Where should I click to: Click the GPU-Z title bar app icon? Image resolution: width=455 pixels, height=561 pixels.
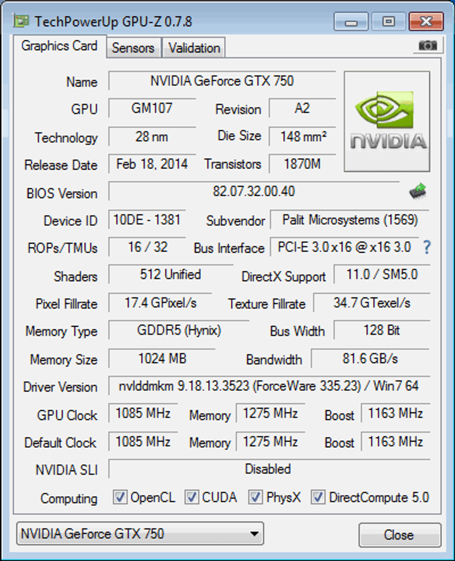[22, 22]
